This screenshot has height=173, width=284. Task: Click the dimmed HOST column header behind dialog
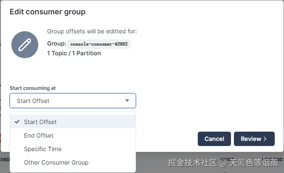tap(228, 159)
